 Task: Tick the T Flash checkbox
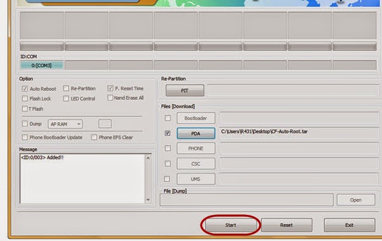tap(25, 109)
